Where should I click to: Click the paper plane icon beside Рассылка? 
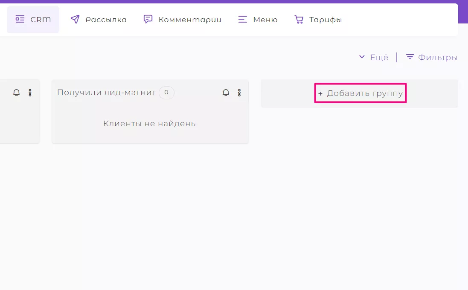click(75, 19)
